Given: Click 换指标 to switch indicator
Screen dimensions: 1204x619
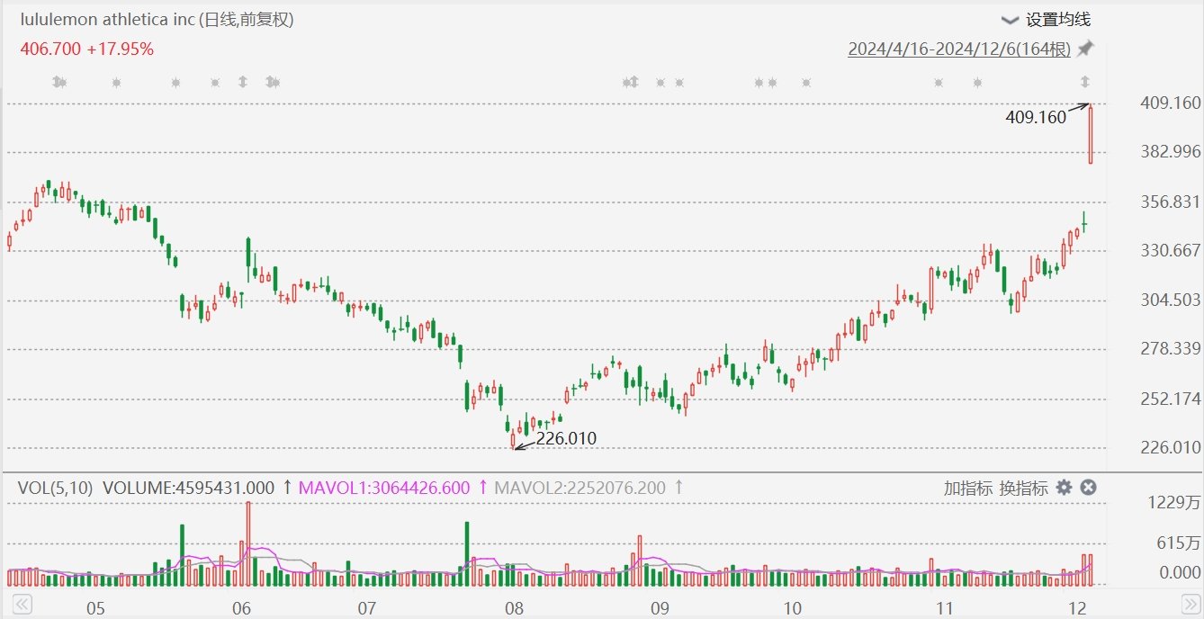Looking at the screenshot, I should (x=1023, y=489).
